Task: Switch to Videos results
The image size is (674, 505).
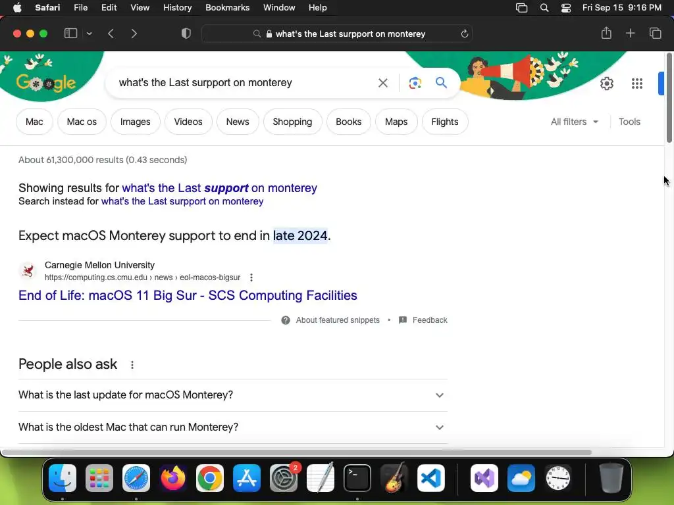Action: click(x=188, y=122)
